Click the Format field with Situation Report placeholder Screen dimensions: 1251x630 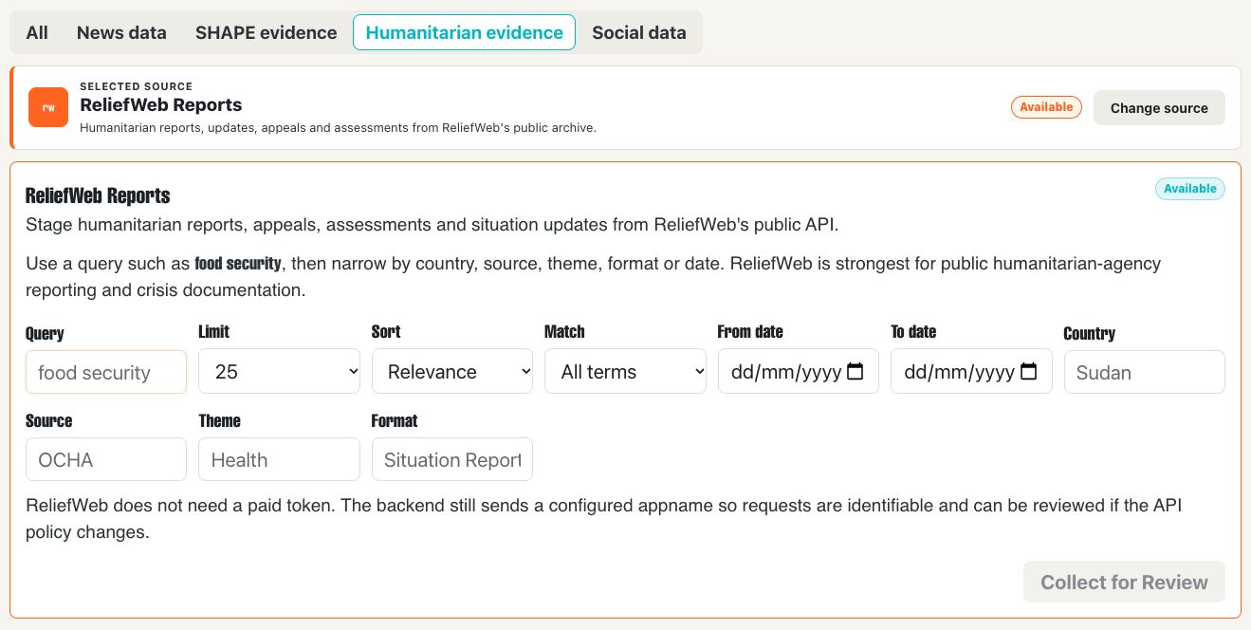pos(452,459)
